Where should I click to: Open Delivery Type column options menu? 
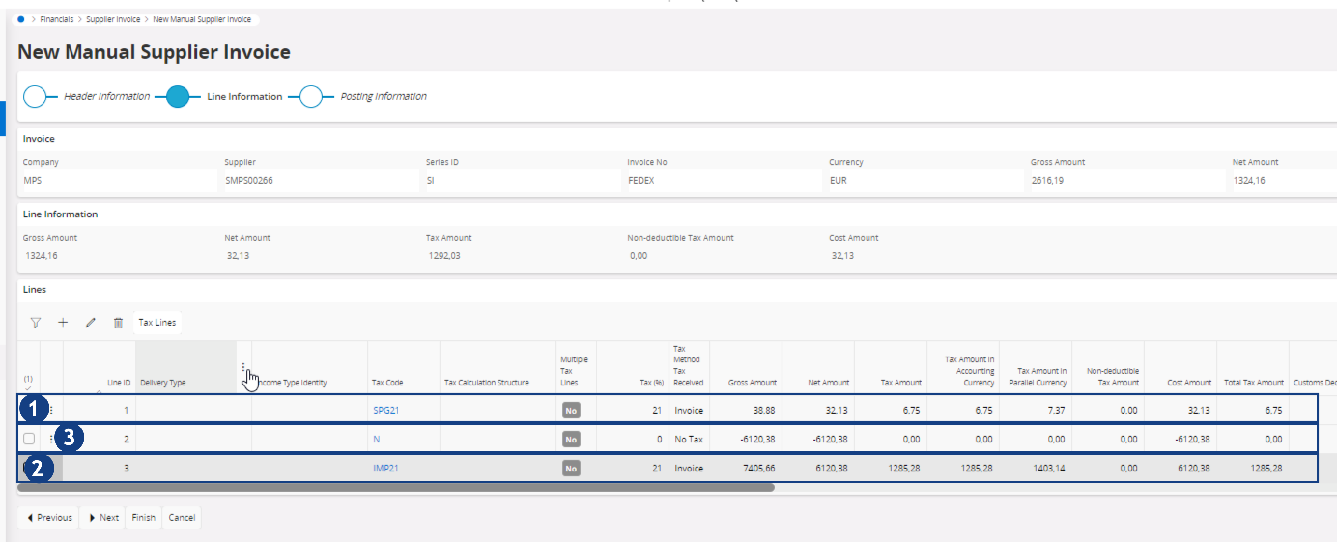[x=243, y=367]
